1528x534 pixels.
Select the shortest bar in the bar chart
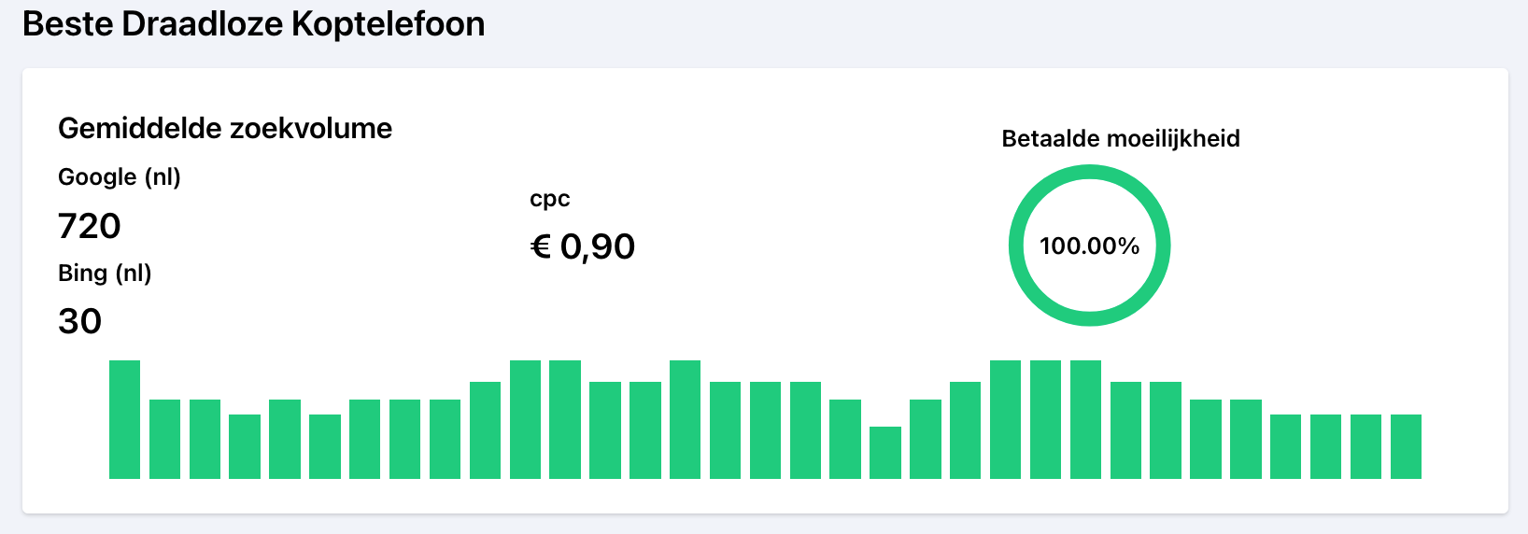(885, 453)
